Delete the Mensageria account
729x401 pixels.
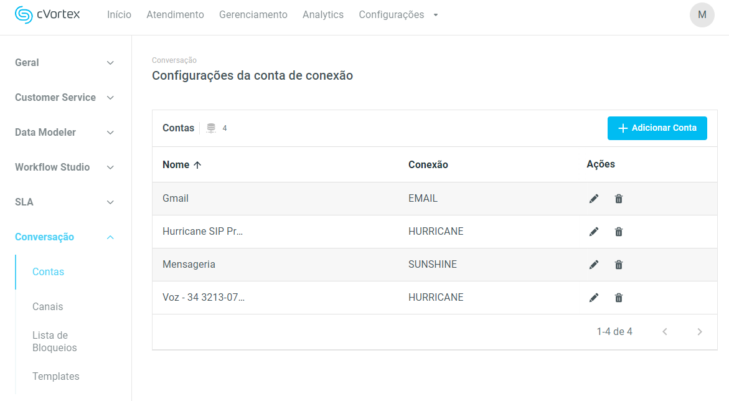(619, 265)
